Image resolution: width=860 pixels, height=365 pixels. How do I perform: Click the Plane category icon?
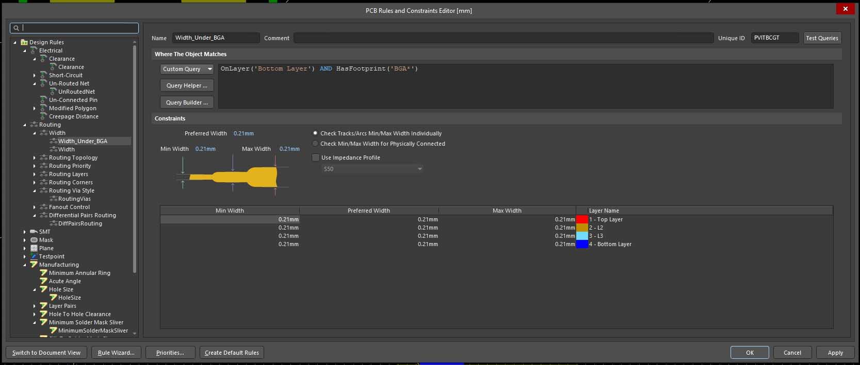34,248
